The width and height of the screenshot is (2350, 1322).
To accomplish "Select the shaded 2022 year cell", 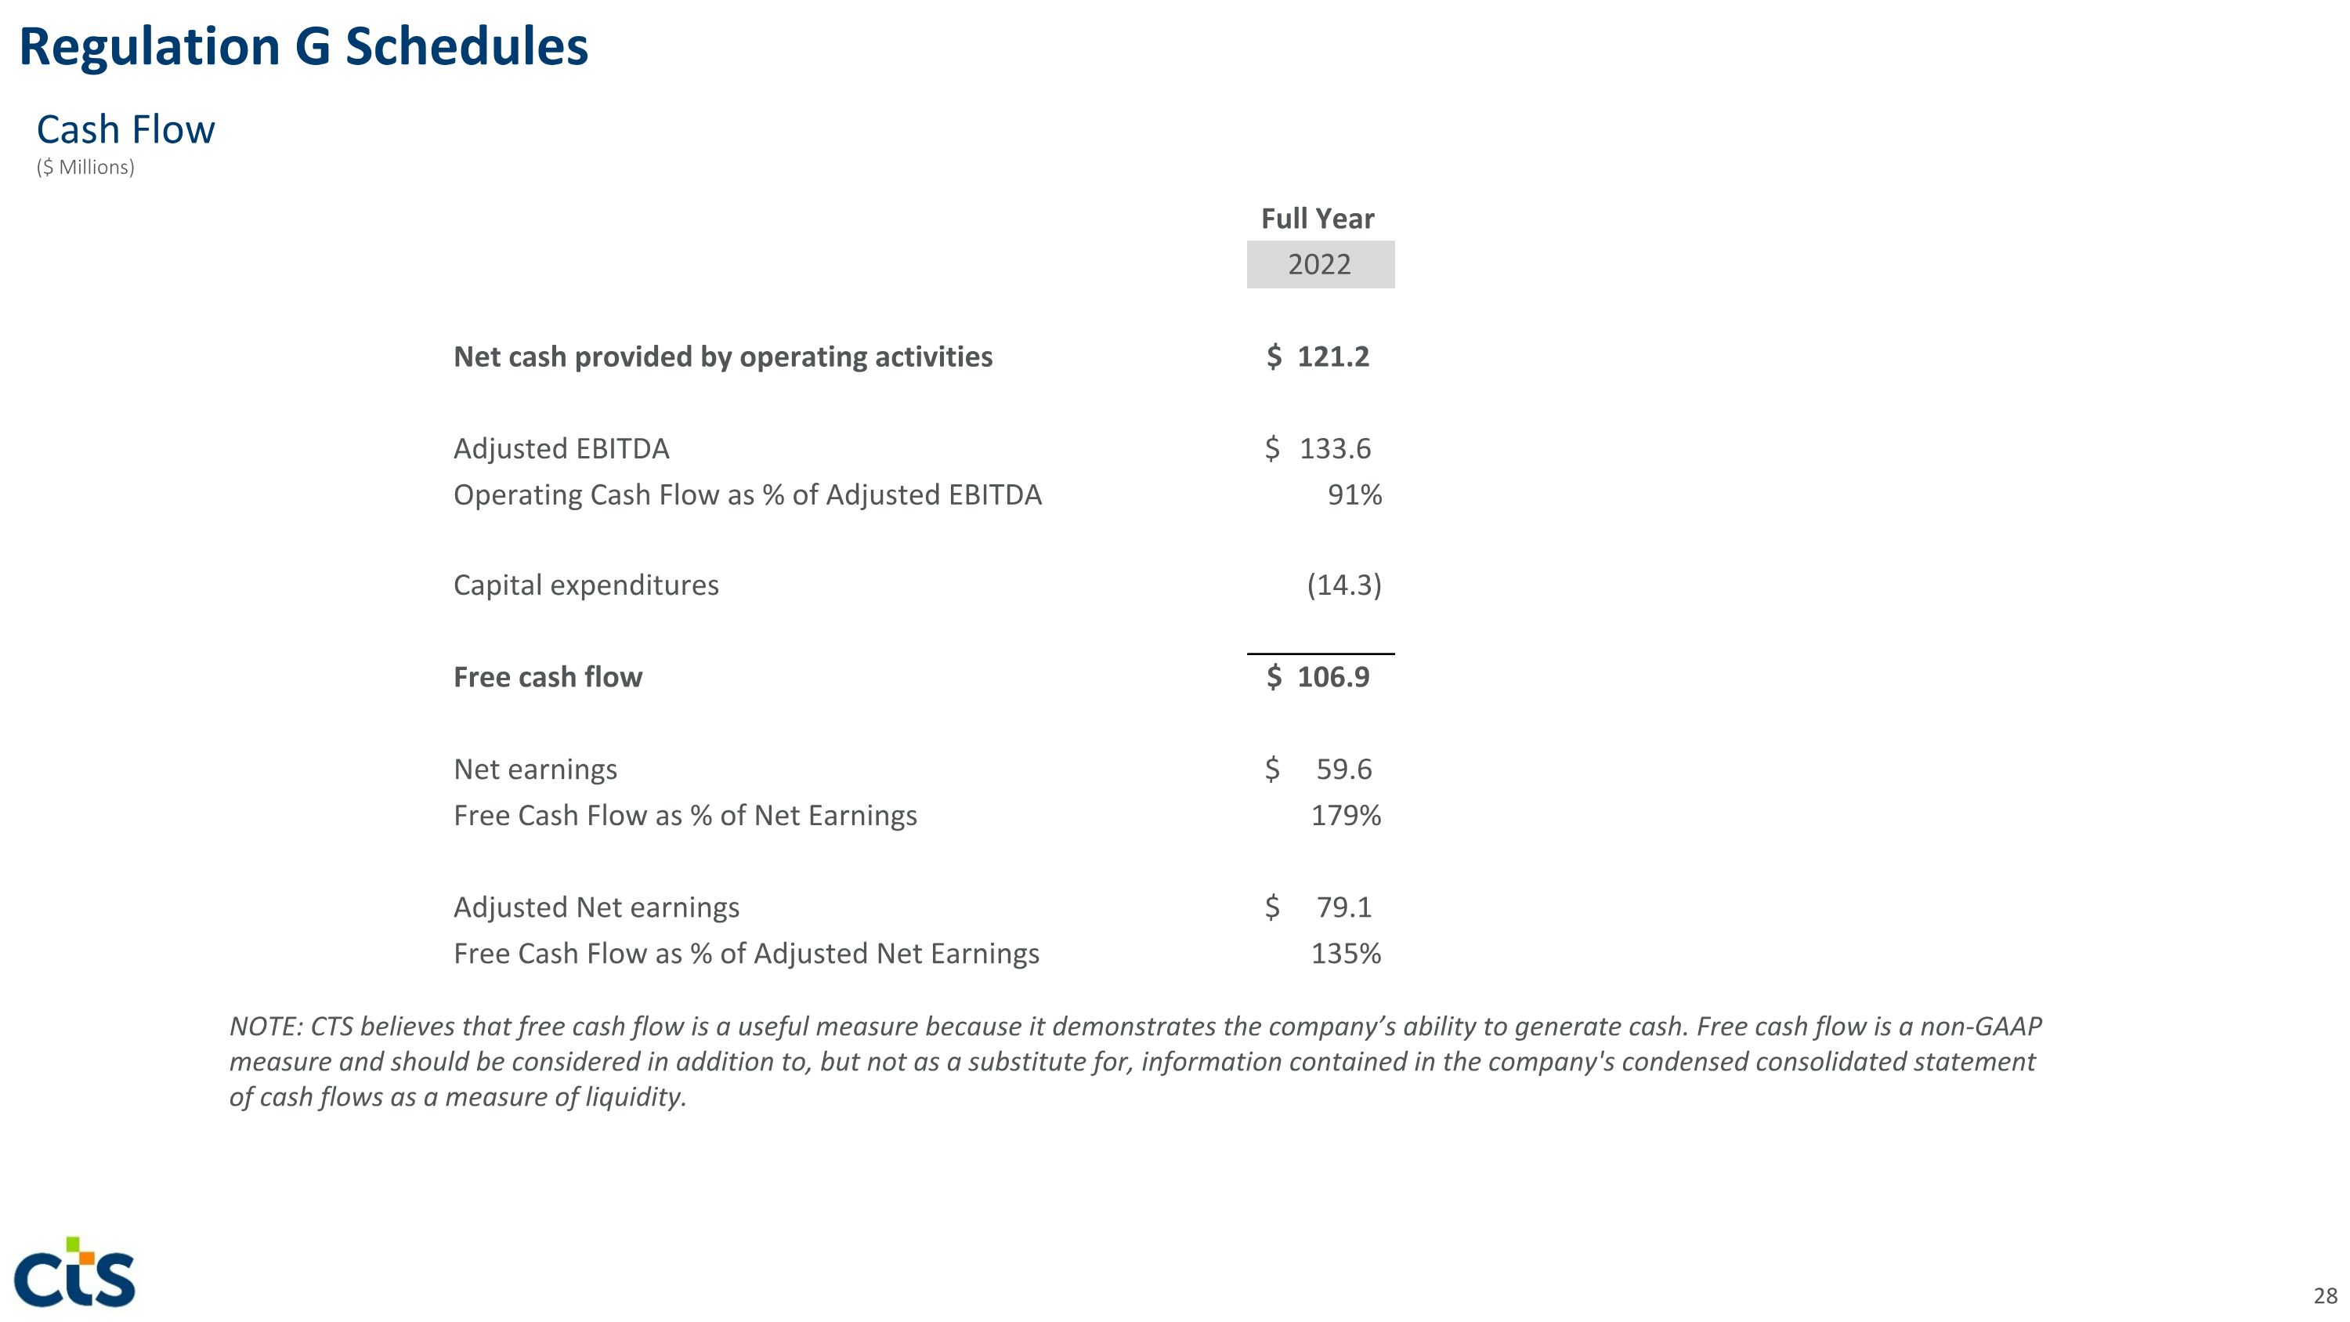I will 1319,265.
